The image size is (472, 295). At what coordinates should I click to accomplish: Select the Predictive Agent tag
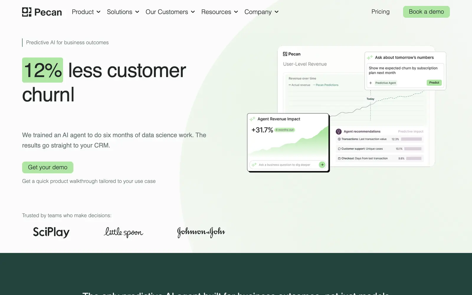386,83
